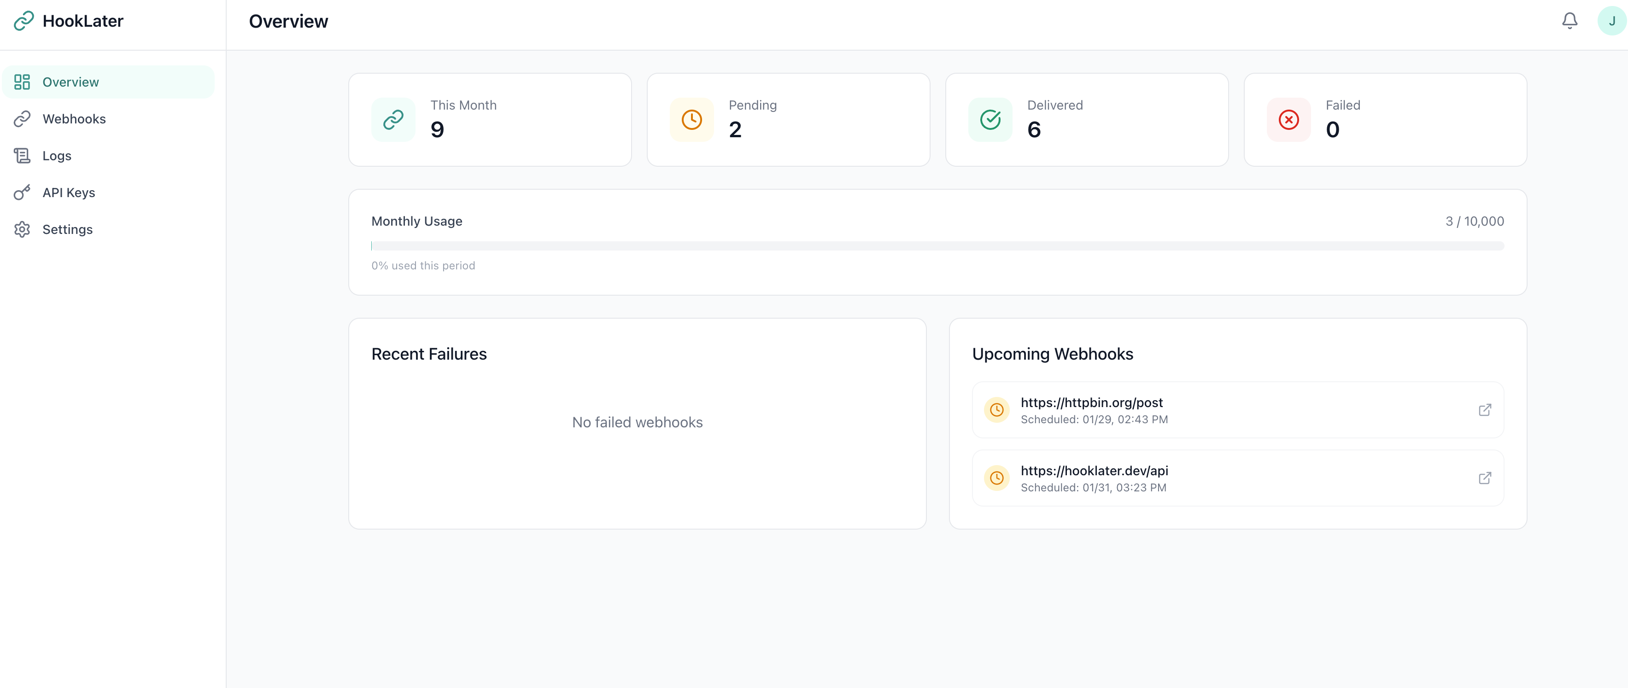The width and height of the screenshot is (1628, 688).
Task: Open the httpbin.org webhook external link icon
Action: pos(1485,409)
